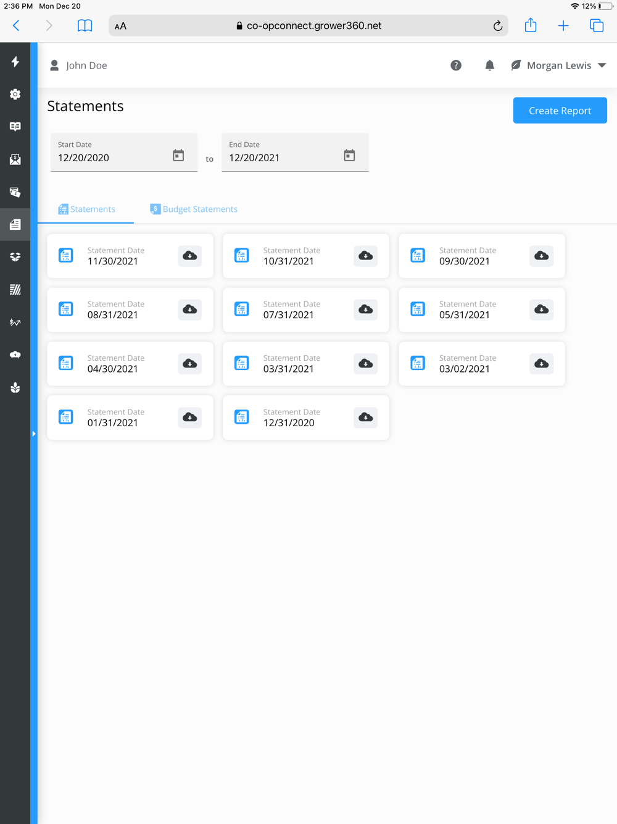Download the 10/31/2021 statement

365,256
